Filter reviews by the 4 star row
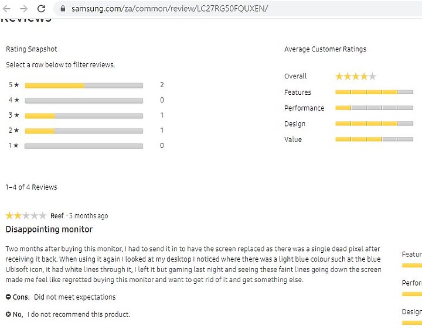The height and width of the screenshot is (333, 422). [86, 100]
